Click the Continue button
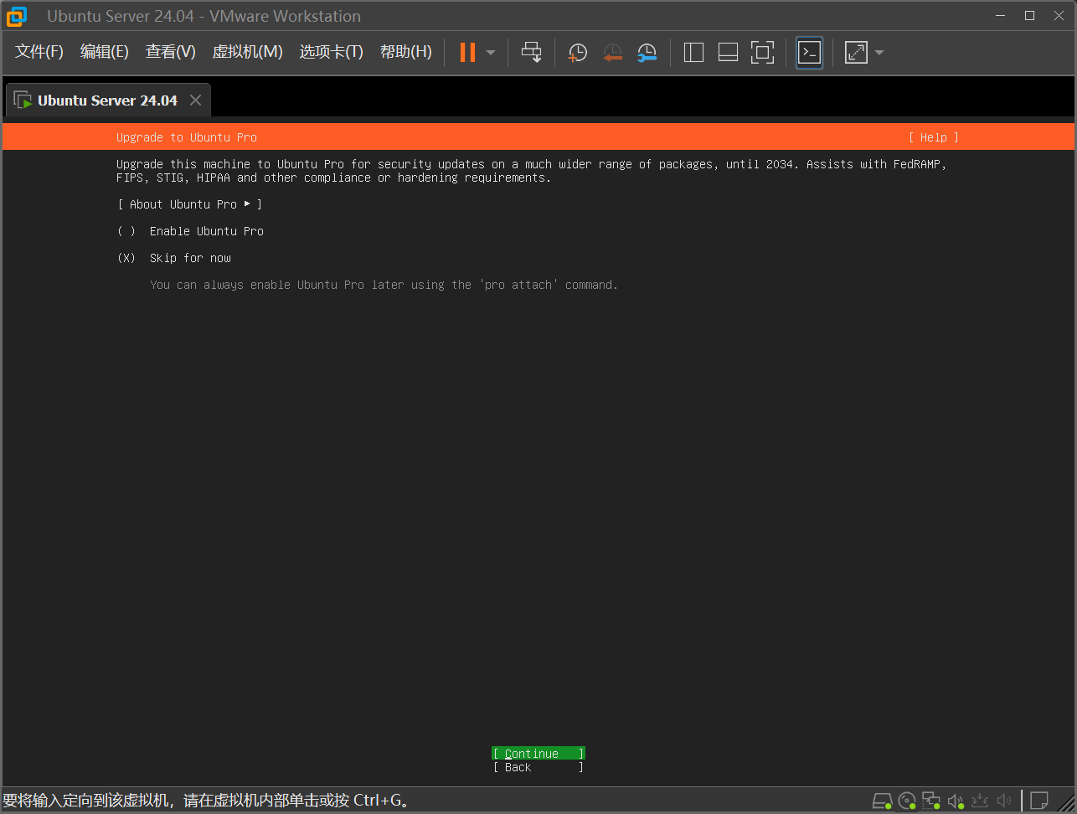 click(x=538, y=754)
